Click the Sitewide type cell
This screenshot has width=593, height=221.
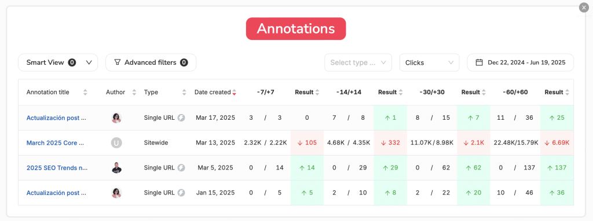pyautogui.click(x=156, y=143)
